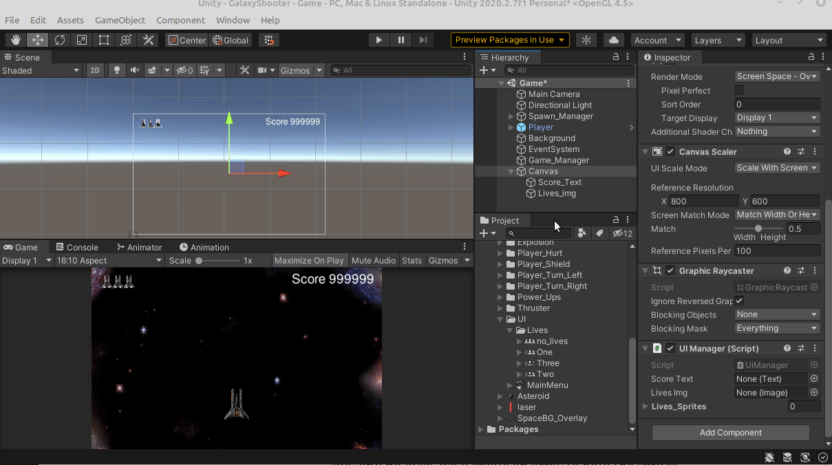Select the Move tool
Image resolution: width=832 pixels, height=465 pixels.
[x=38, y=40]
